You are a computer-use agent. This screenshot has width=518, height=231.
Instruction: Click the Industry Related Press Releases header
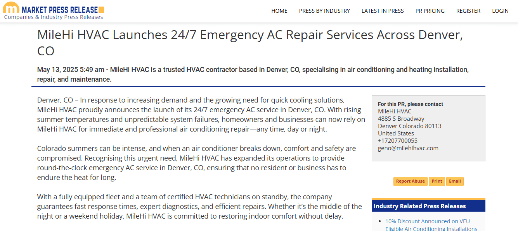(x=419, y=206)
